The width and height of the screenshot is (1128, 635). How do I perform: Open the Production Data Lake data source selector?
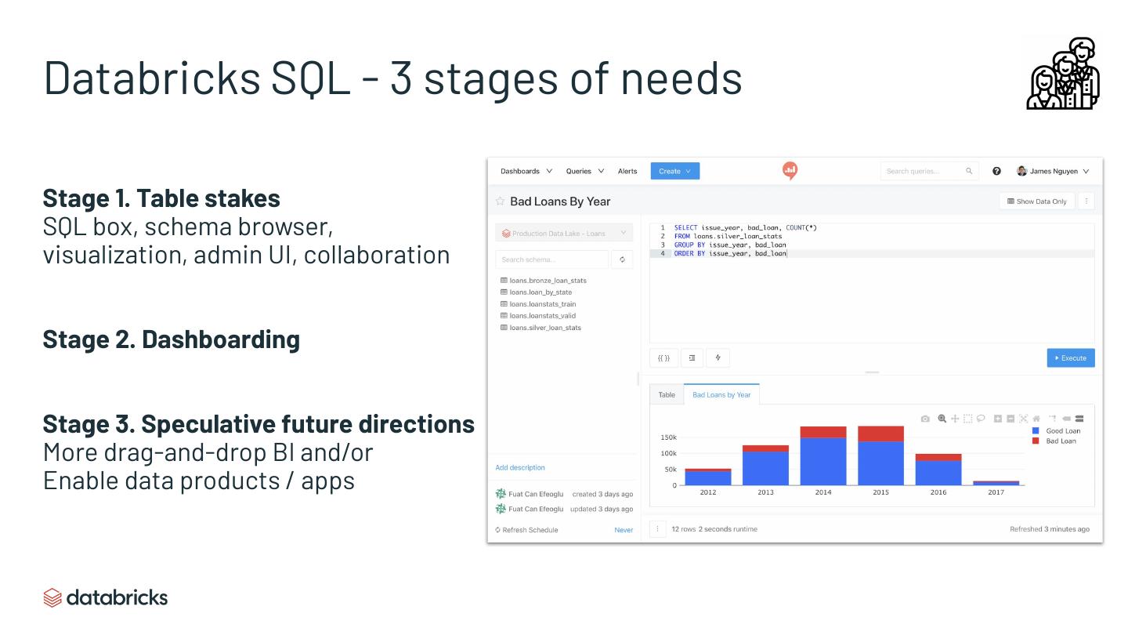pyautogui.click(x=564, y=233)
